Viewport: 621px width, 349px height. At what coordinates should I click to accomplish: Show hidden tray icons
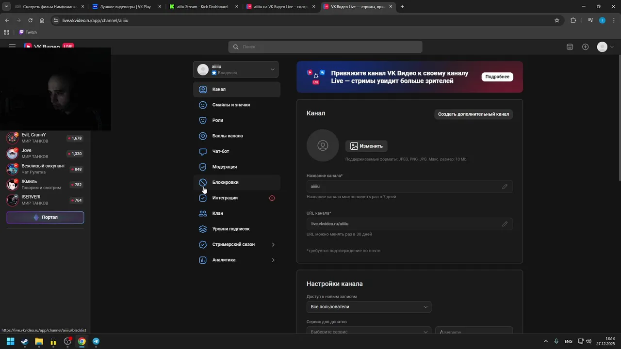(x=545, y=341)
